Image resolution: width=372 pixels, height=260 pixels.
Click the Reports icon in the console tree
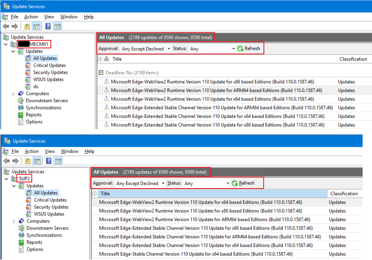(x=33, y=115)
